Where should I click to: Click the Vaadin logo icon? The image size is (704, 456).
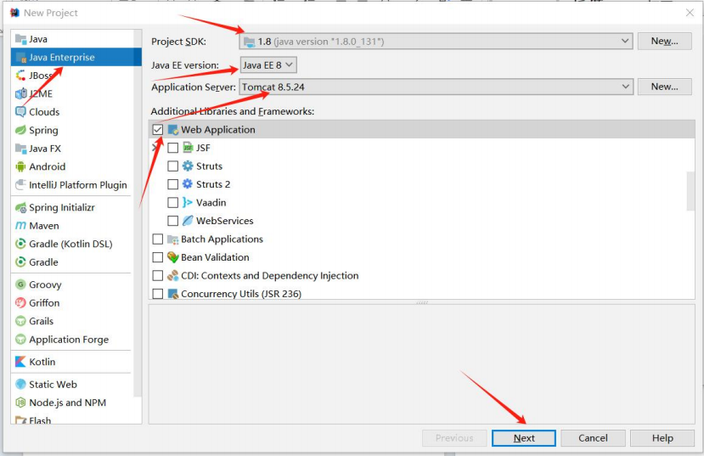click(188, 202)
